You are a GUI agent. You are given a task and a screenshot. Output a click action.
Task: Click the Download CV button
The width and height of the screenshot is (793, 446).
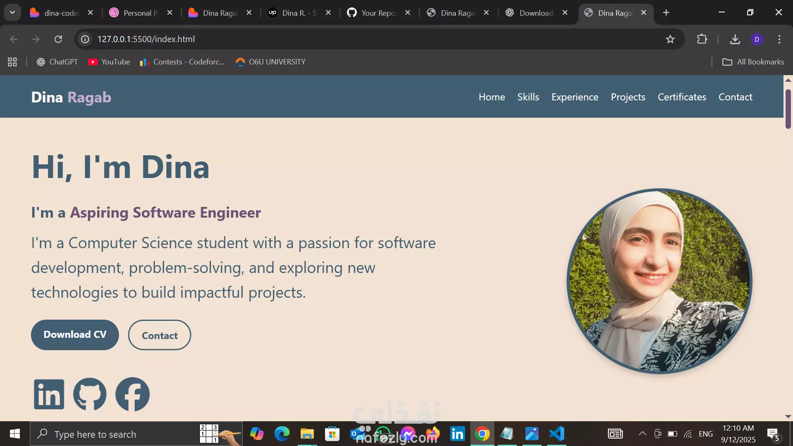[75, 334]
